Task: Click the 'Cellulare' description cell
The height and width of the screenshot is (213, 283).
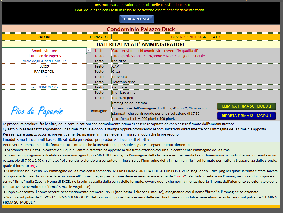Action: pos(163,87)
